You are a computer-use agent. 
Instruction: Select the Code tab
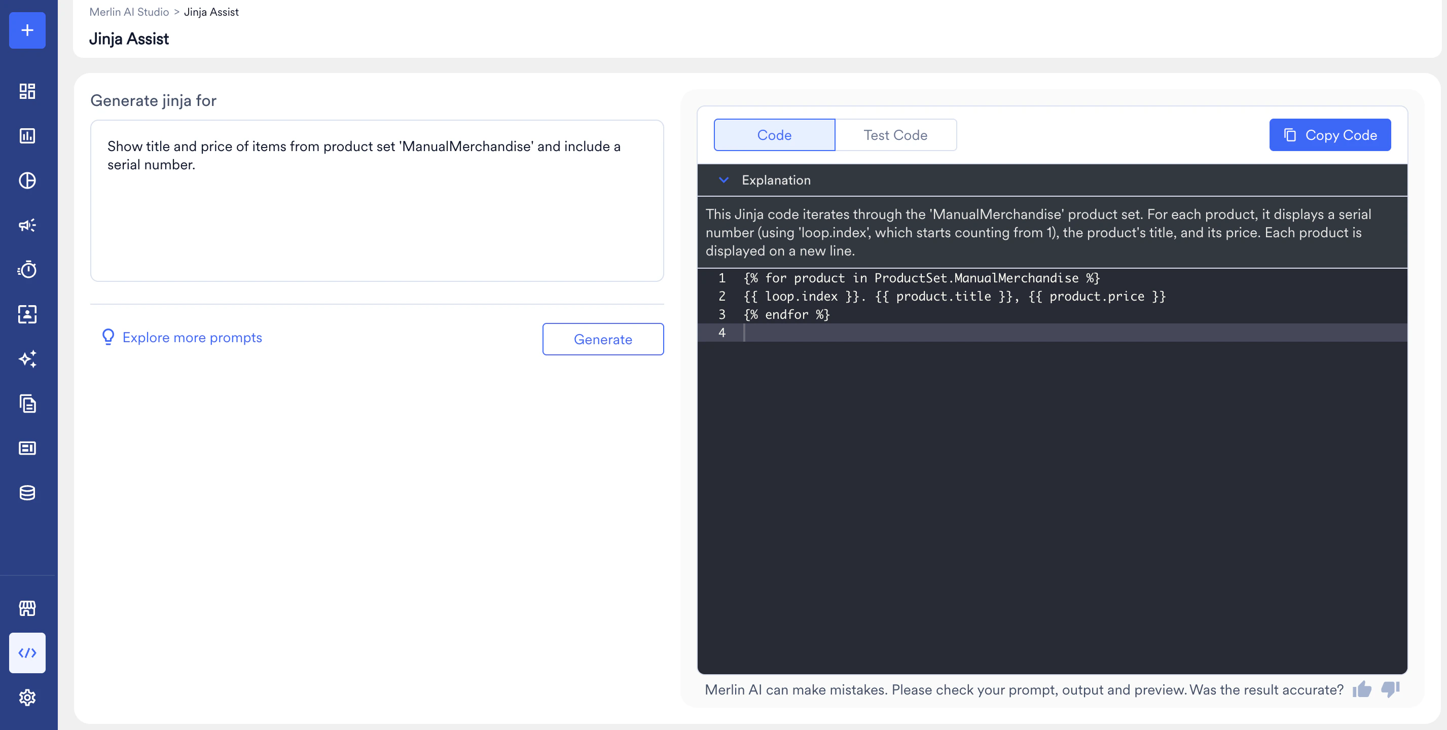(774, 135)
